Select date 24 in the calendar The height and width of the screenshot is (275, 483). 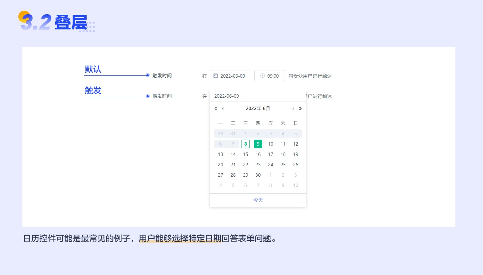[270, 165]
